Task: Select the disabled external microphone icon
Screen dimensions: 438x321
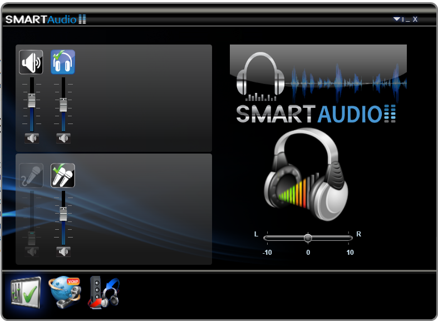Action: 31,175
